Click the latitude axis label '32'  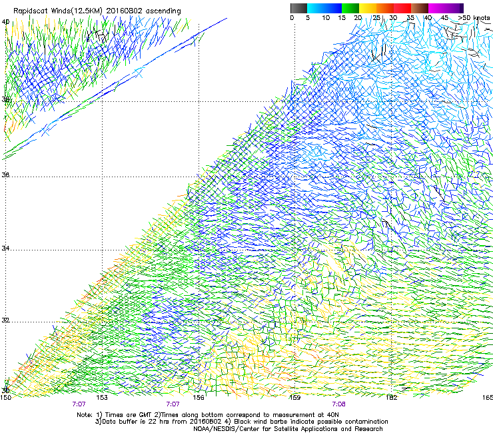click(x=5, y=320)
